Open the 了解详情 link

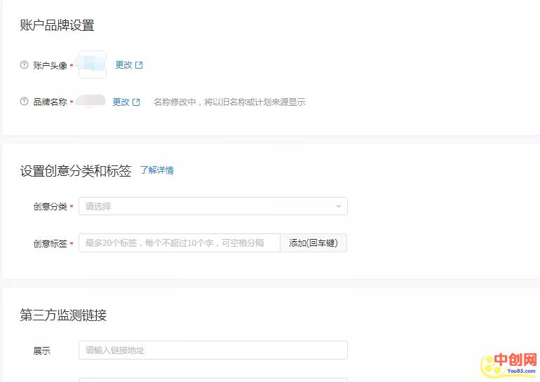tap(156, 170)
